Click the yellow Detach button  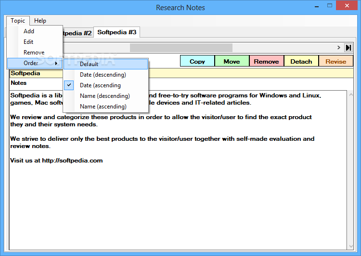301,62
